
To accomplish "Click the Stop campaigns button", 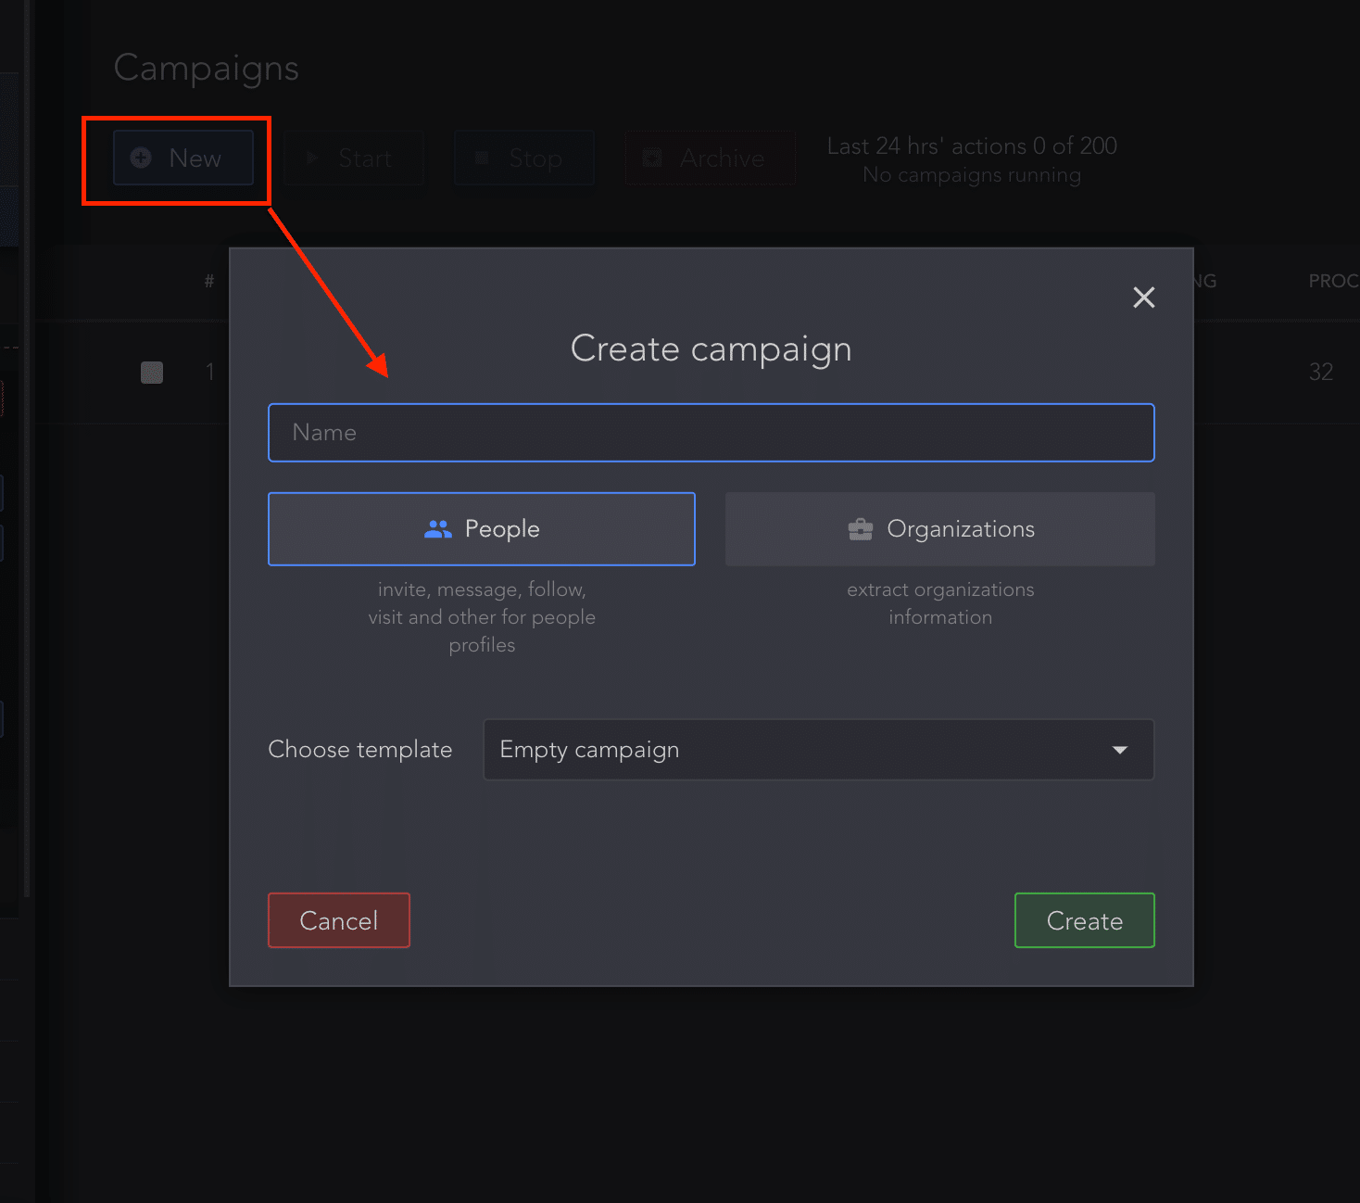I will pyautogui.click(x=524, y=158).
